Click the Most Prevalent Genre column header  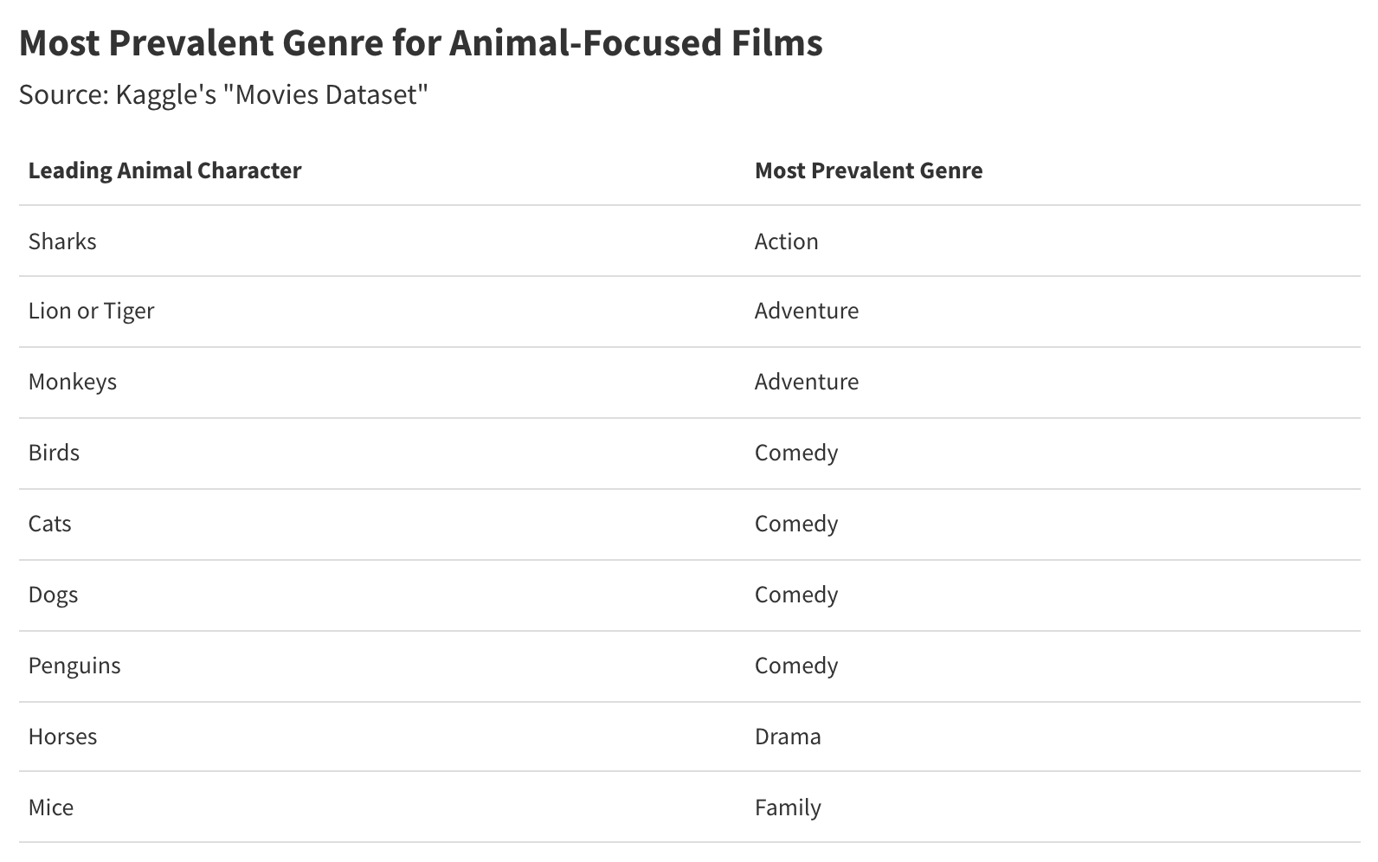tap(868, 170)
